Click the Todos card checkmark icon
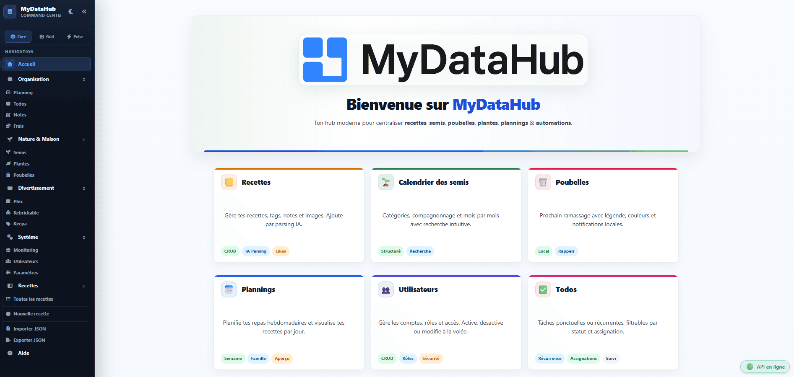This screenshot has width=794, height=377. click(543, 289)
